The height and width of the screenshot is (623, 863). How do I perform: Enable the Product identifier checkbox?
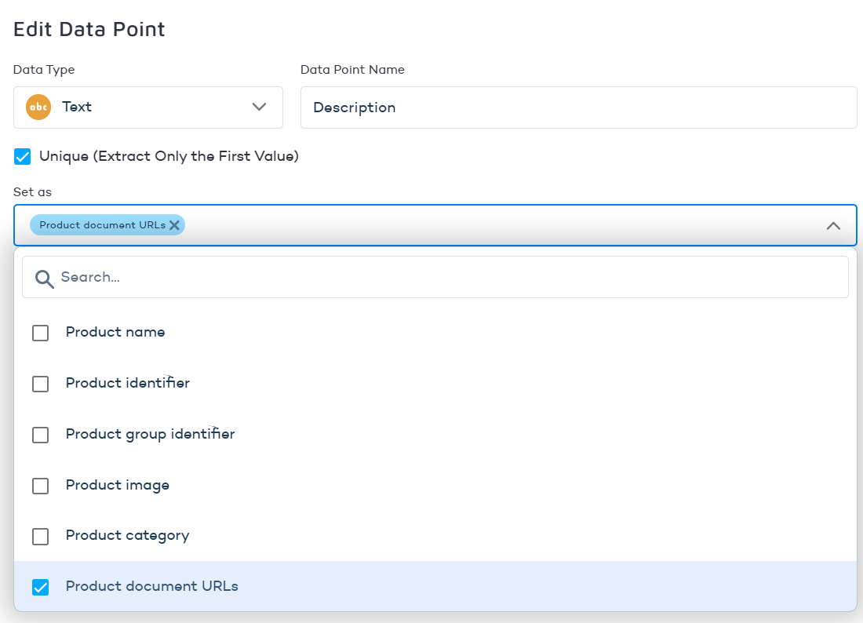(x=40, y=384)
